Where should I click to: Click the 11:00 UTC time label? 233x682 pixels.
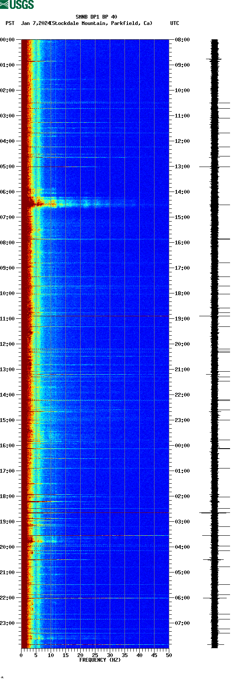click(x=182, y=116)
